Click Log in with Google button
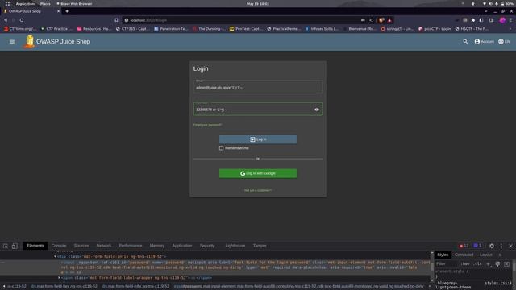Screen dimensions: 516x290 [258, 173]
